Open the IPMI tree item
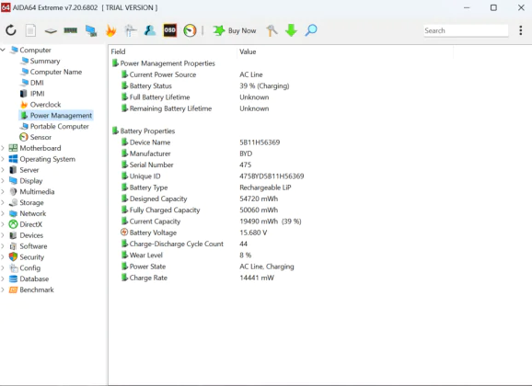Image resolution: width=532 pixels, height=386 pixels. 32,94
